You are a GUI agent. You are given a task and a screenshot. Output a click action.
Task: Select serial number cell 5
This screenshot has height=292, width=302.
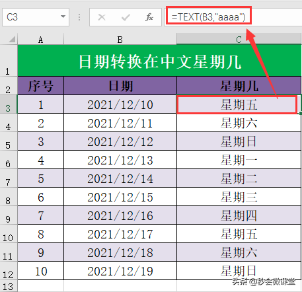pyautogui.click(x=41, y=178)
